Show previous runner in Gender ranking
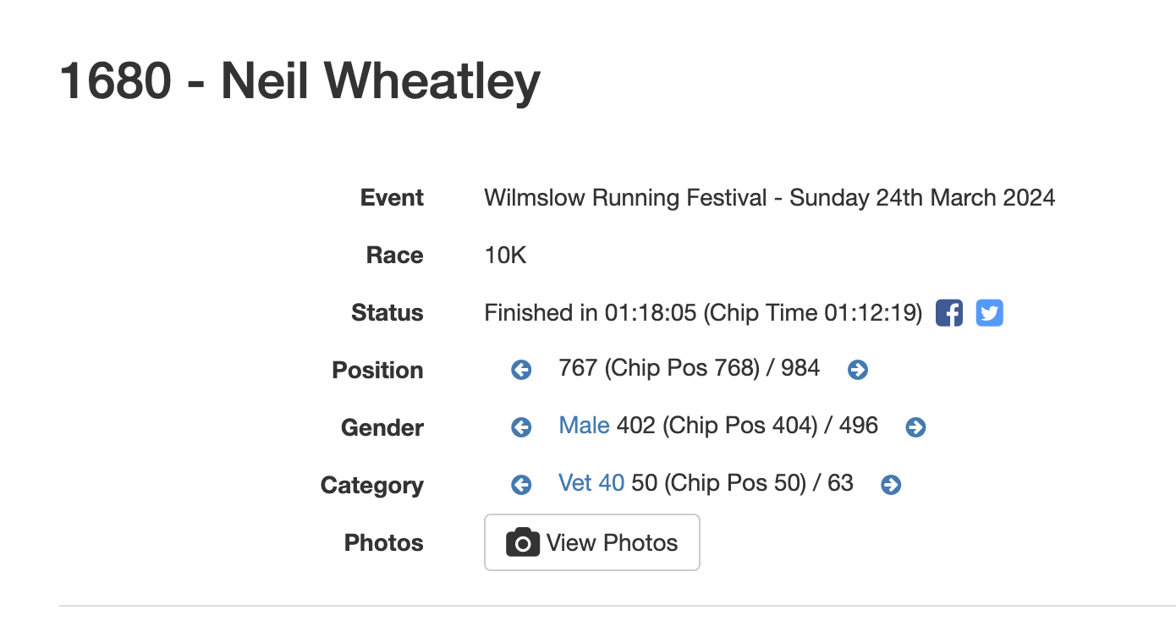Screen dimensions: 1176x638 click(x=521, y=427)
